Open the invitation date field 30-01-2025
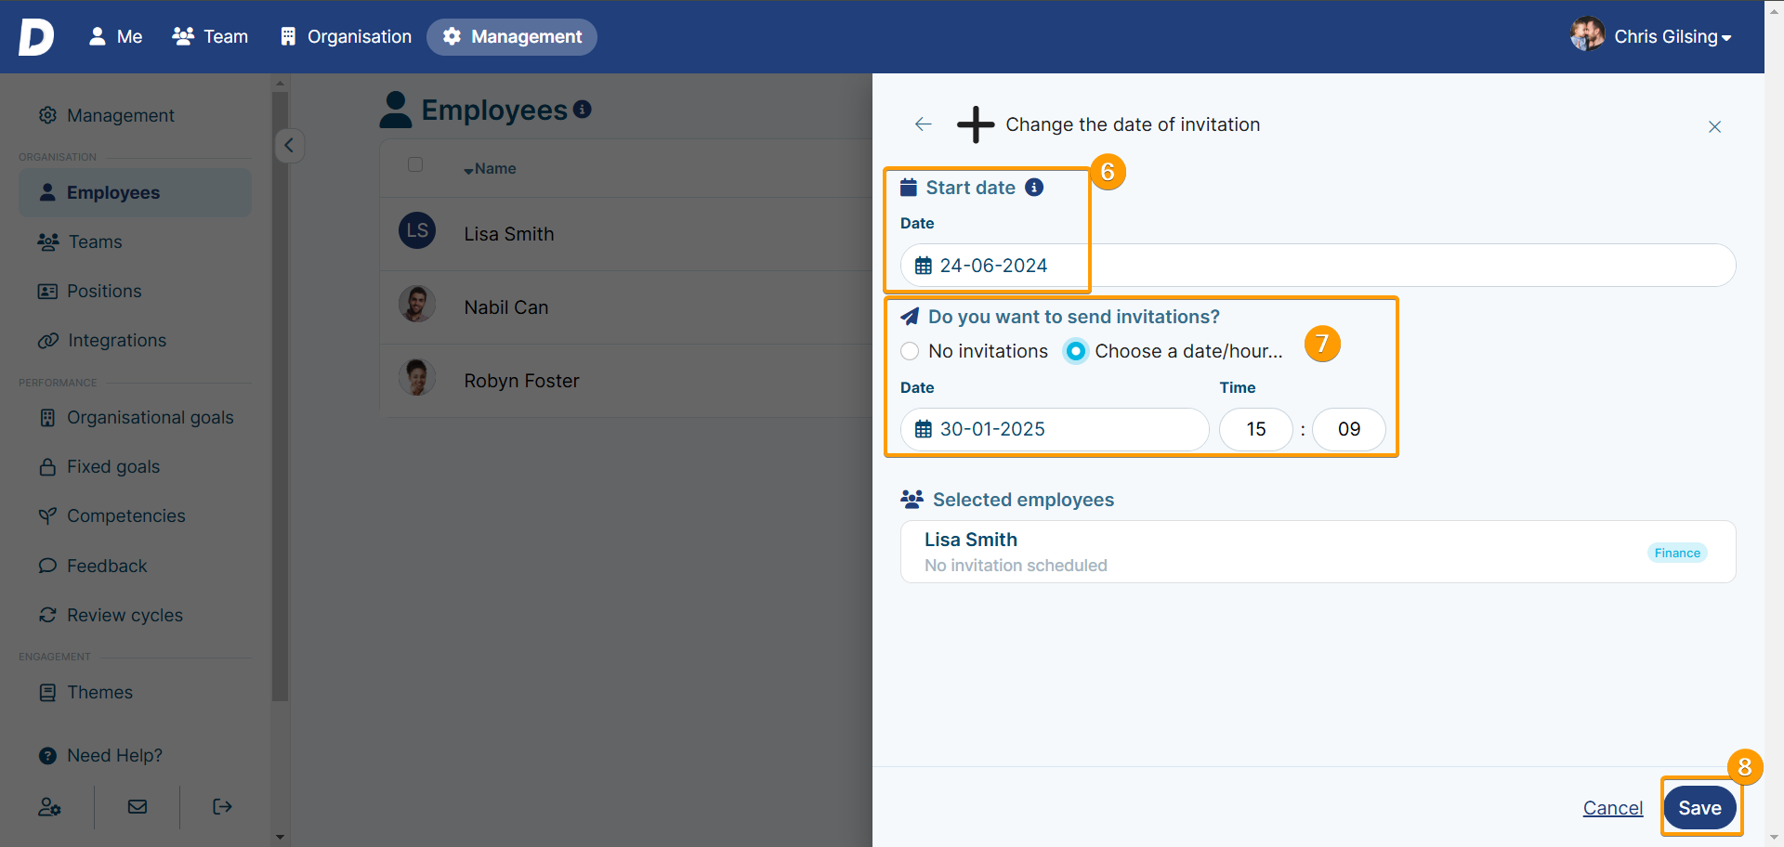This screenshot has width=1784, height=847. pyautogui.click(x=1055, y=429)
